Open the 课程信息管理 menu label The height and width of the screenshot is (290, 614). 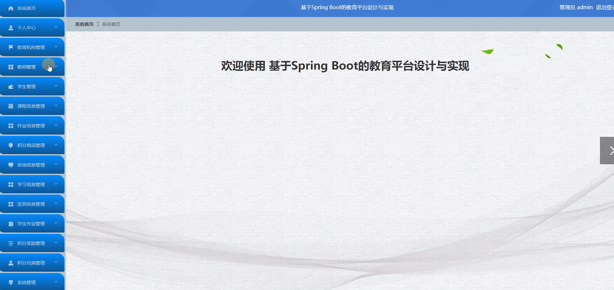pos(31,106)
